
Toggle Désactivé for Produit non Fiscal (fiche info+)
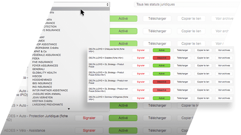click(x=161, y=90)
